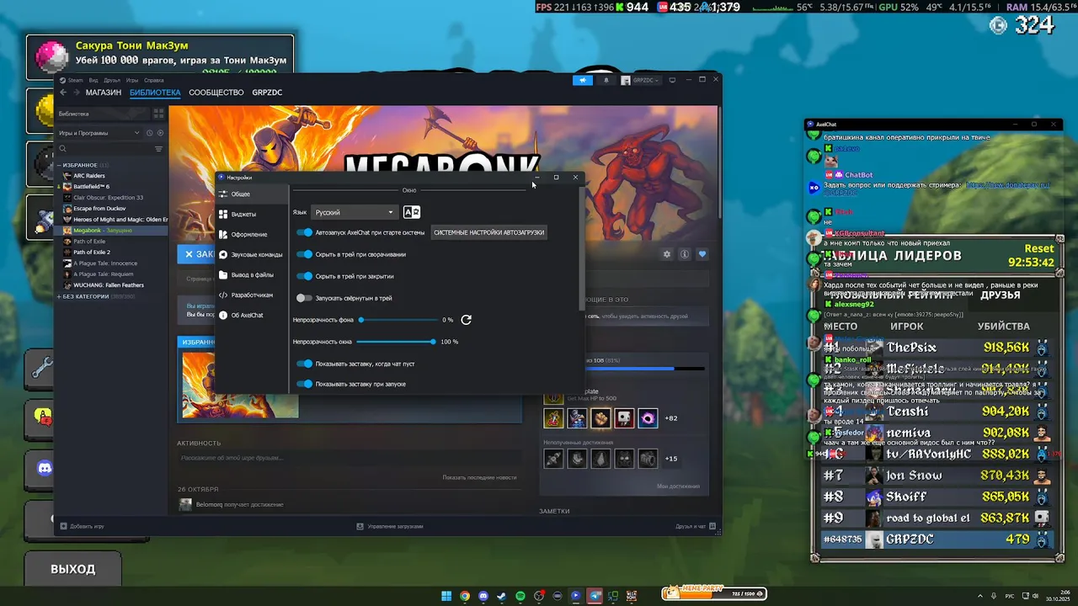The height and width of the screenshot is (606, 1078).
Task: Select Path of Exile 2 in the Steam library
Action: coord(92,252)
